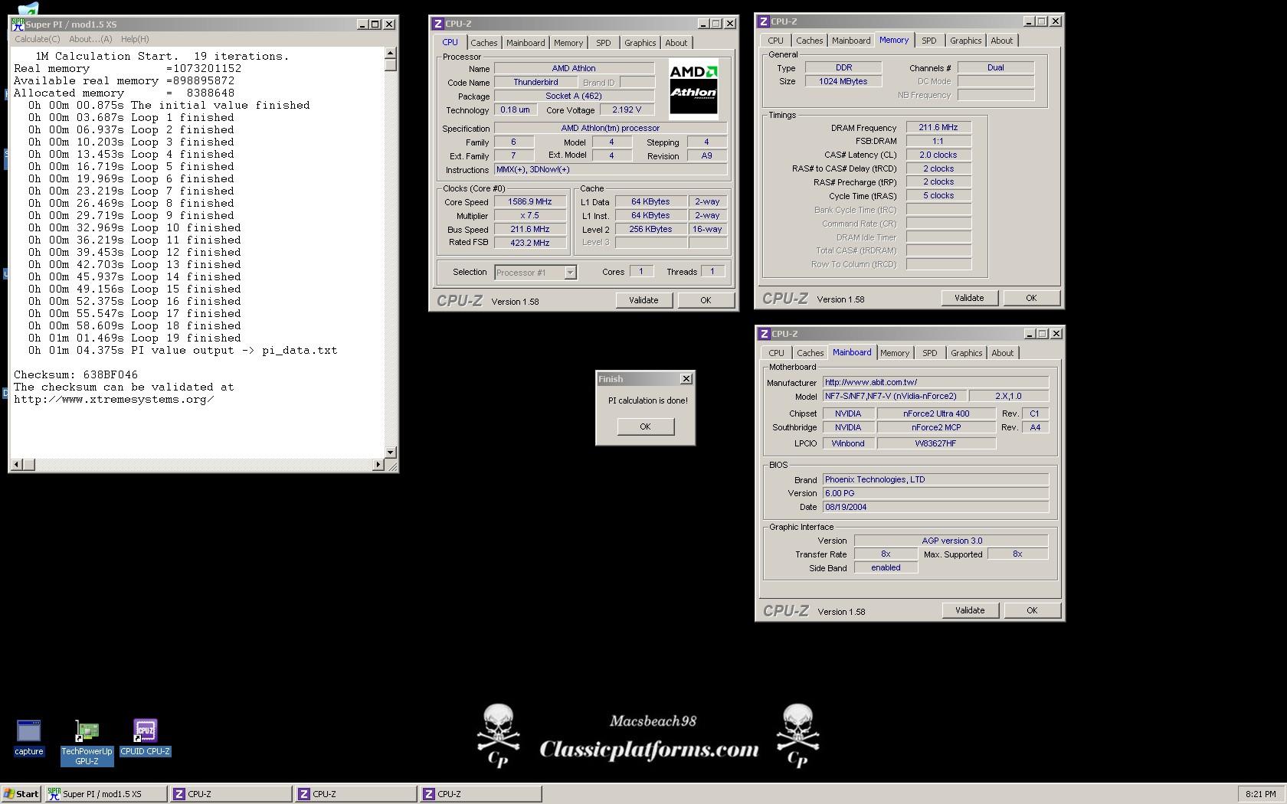Open About tab in CPU-Z Mainboard window
1287x804 pixels.
pyautogui.click(x=1002, y=353)
